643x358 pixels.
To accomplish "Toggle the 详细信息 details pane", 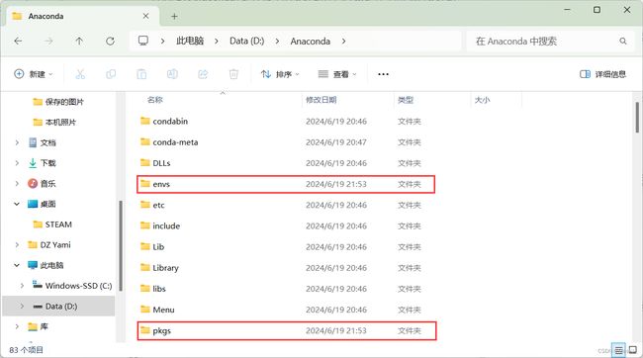I will 602,74.
